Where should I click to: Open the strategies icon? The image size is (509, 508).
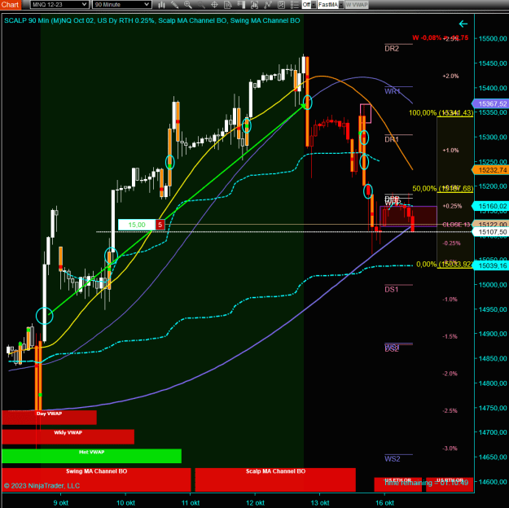[x=268, y=5]
